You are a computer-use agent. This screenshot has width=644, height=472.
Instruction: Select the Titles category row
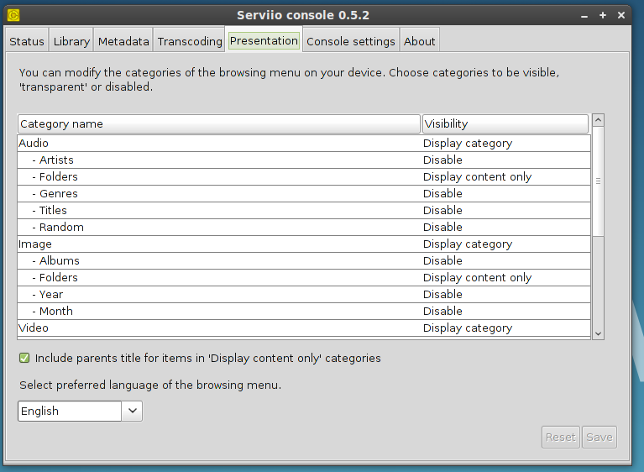point(304,210)
